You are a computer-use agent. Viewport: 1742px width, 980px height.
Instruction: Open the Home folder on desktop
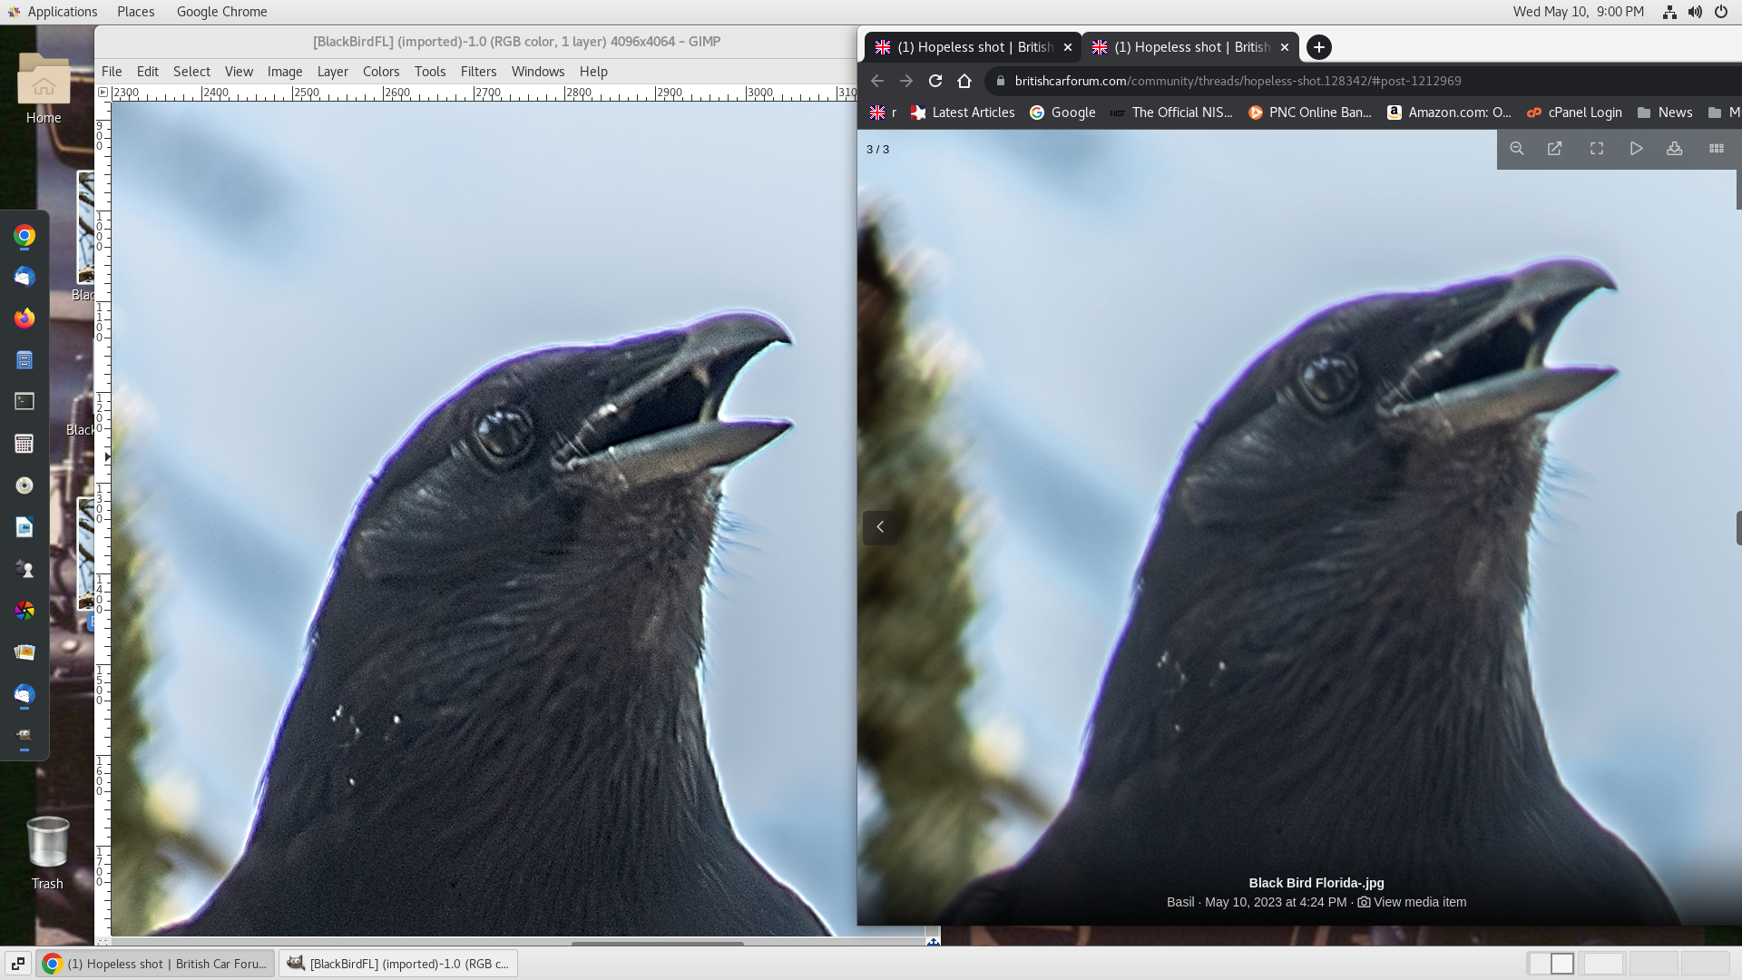tap(44, 87)
